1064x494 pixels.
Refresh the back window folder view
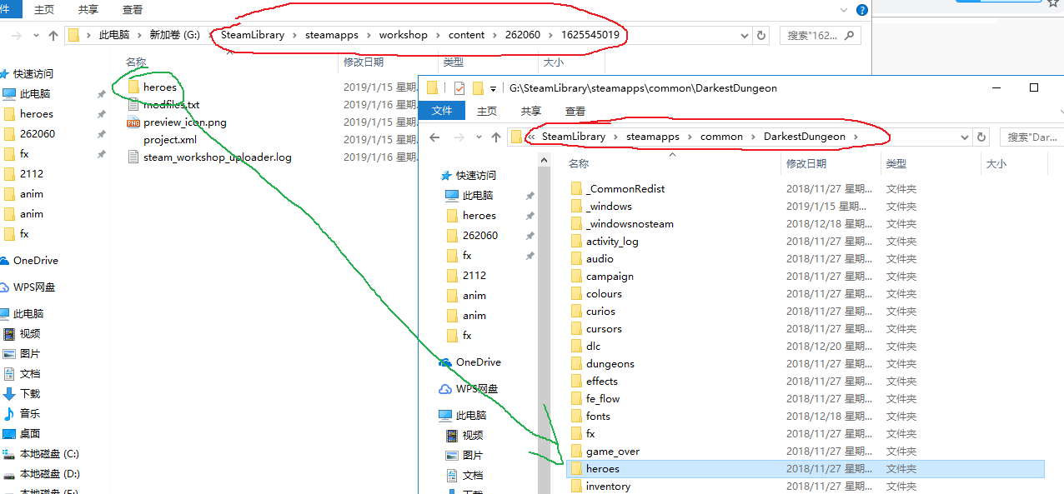760,36
